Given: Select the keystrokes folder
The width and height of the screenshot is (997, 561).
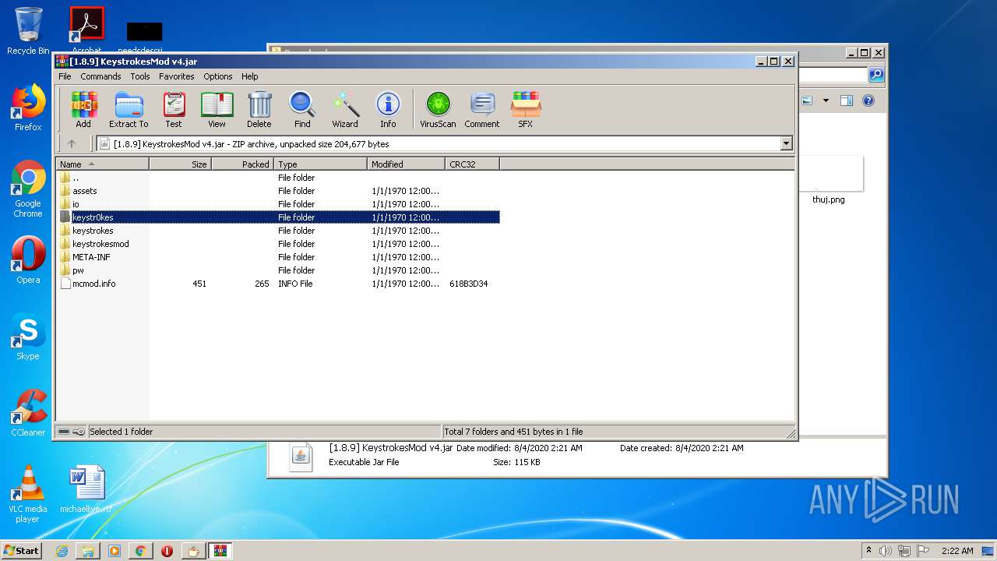Looking at the screenshot, I should [x=278, y=231].
